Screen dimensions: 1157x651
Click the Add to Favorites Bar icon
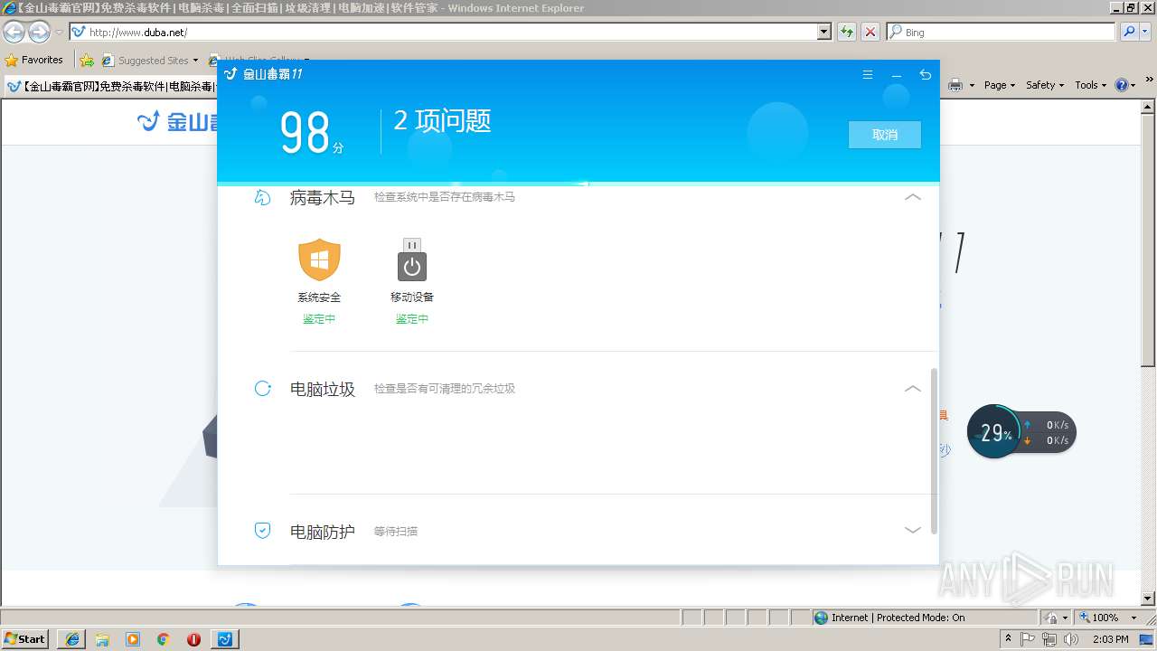pos(87,60)
